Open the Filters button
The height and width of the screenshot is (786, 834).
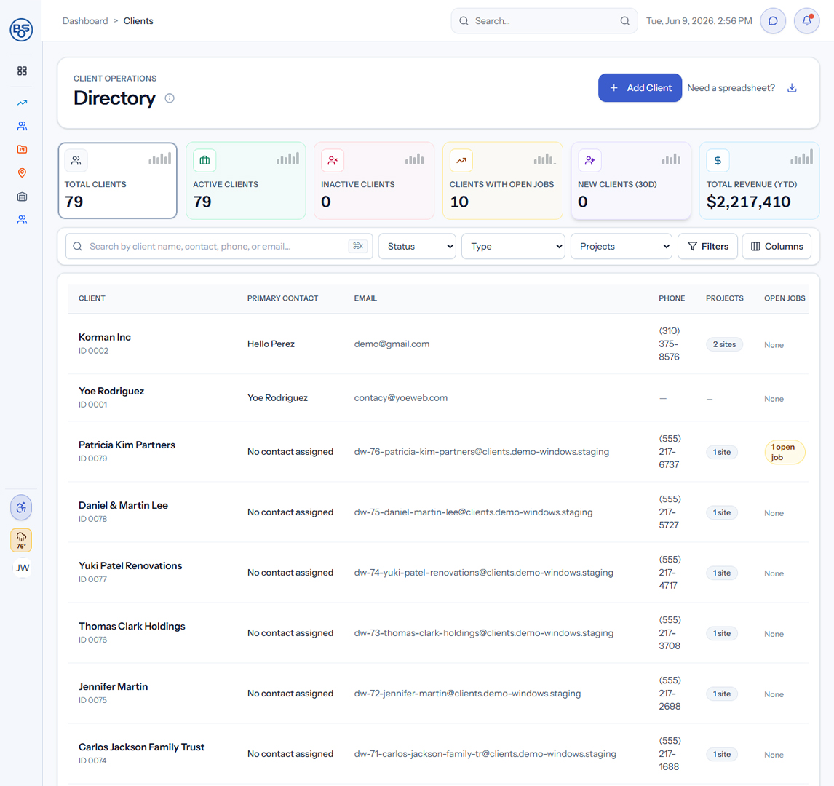tap(707, 246)
